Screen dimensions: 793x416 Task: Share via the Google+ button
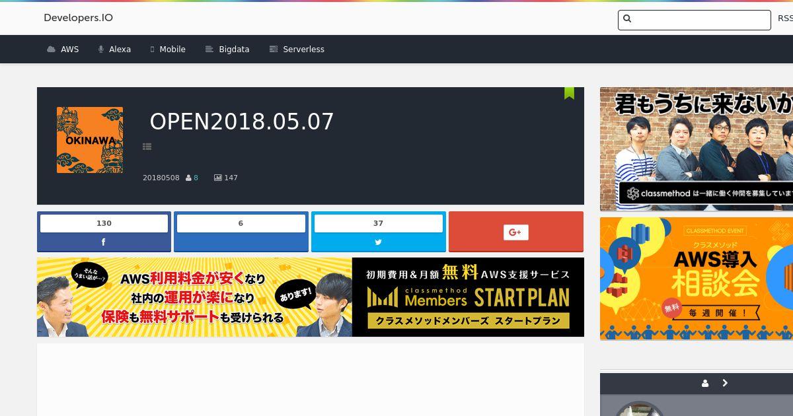pyautogui.click(x=516, y=232)
